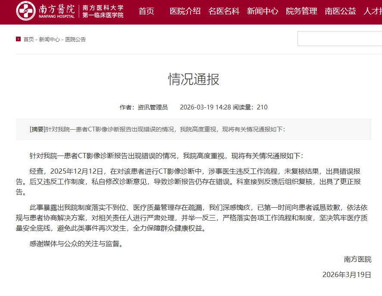Focus the search input box at top right
The width and height of the screenshot is (382, 296).
tap(339, 39)
